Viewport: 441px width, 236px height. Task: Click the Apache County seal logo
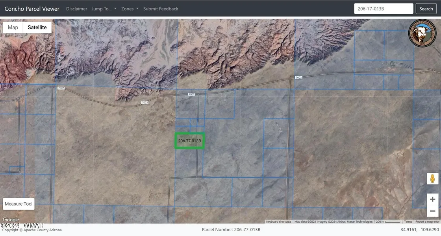coord(422,34)
